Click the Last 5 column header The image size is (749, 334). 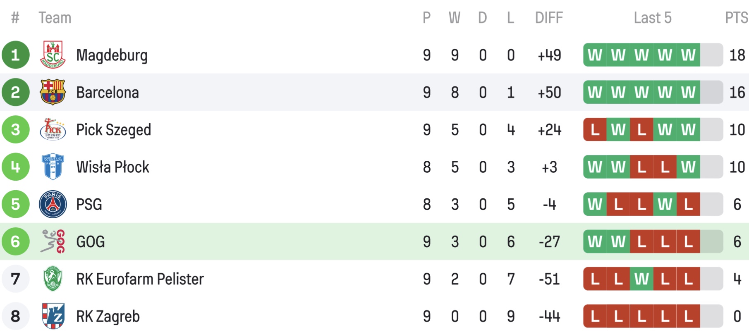coord(652,18)
